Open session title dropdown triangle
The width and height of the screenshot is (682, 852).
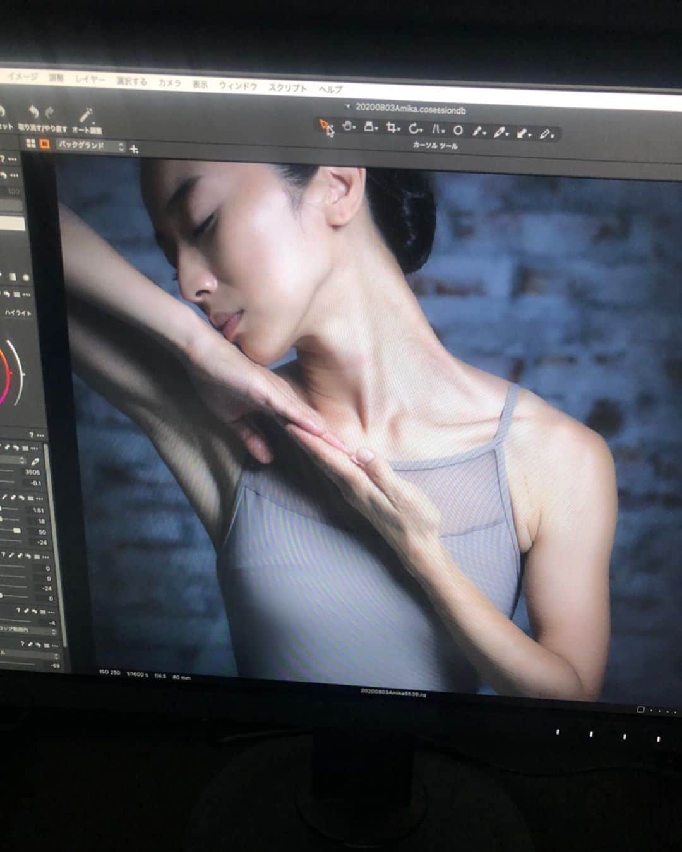coord(347,107)
